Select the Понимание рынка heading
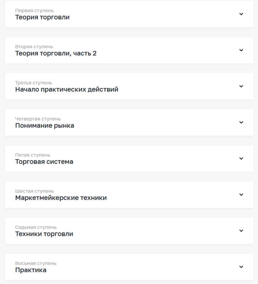 click(45, 126)
